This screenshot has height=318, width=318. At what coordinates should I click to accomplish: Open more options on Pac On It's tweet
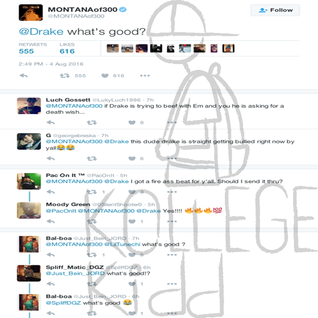coord(172,192)
